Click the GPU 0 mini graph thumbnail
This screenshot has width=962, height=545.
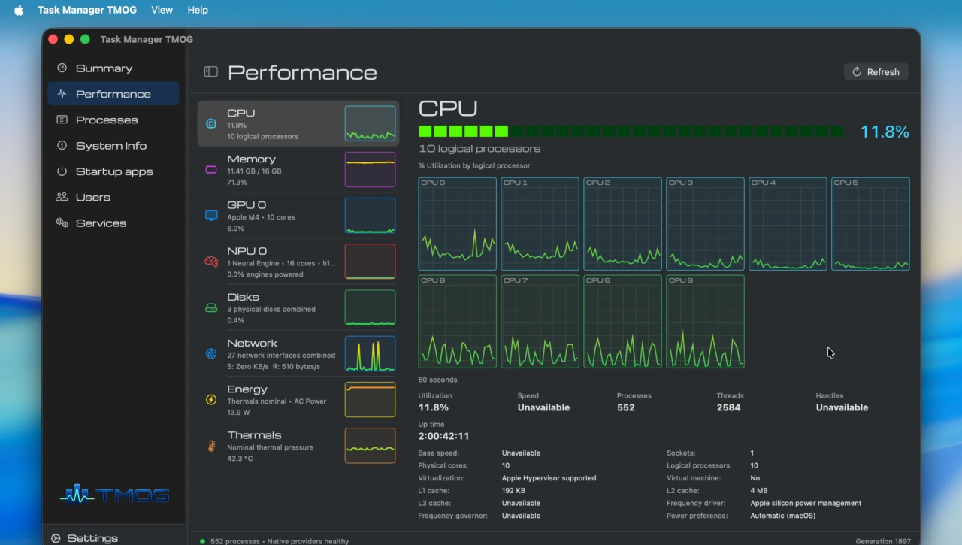[370, 216]
